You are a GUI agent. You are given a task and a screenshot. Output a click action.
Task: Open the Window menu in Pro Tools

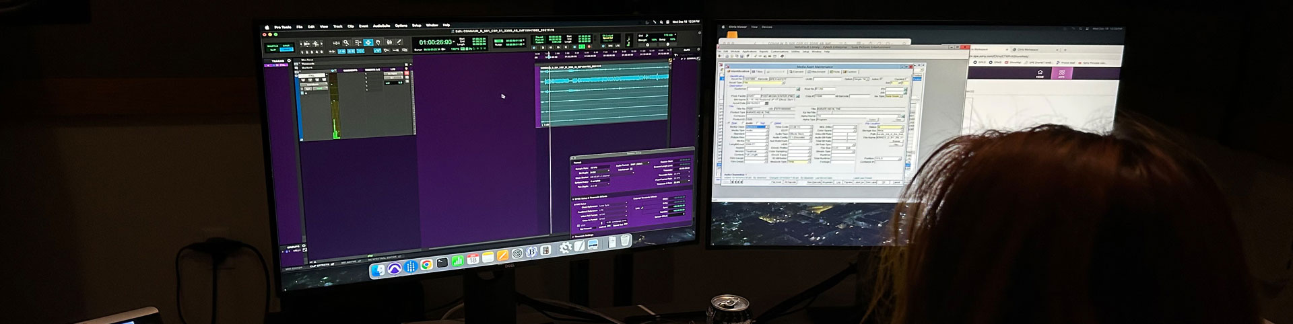[432, 25]
